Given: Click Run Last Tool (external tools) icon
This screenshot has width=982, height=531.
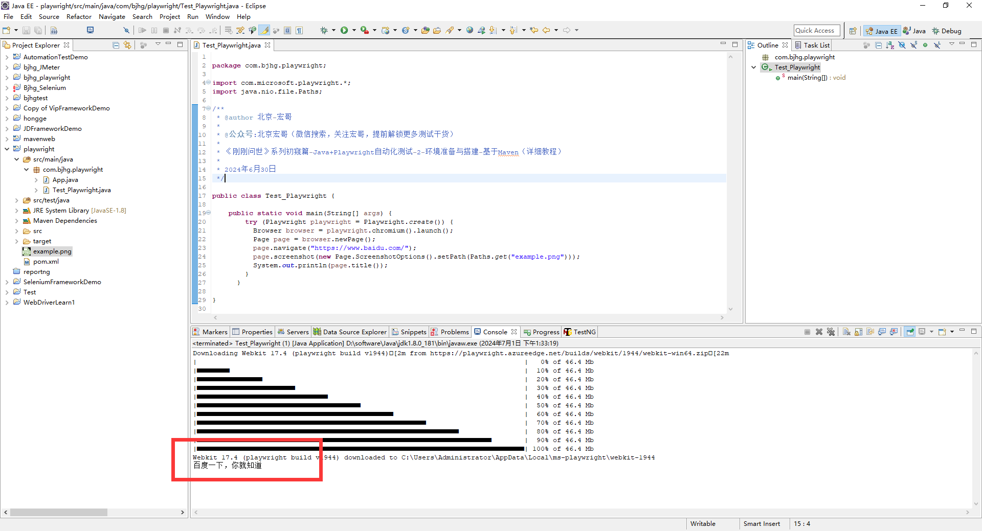Looking at the screenshot, I should pyautogui.click(x=365, y=30).
